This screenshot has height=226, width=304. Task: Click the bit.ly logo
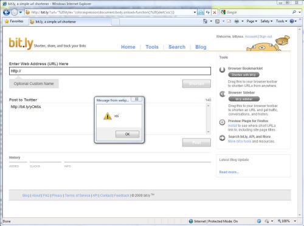(21, 43)
